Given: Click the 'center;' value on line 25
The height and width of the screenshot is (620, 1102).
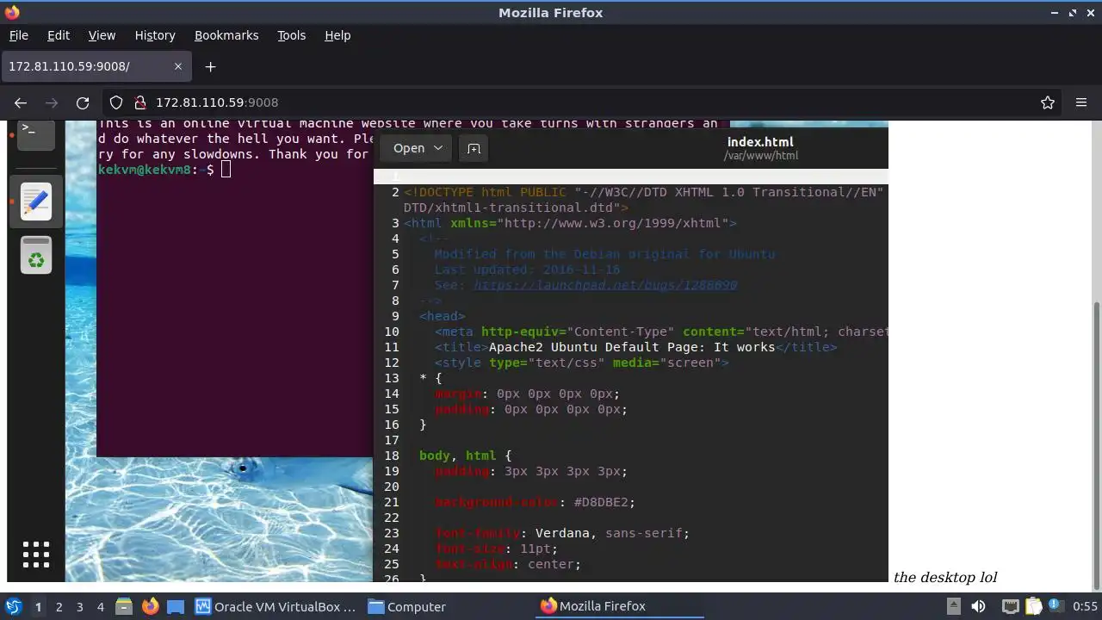Looking at the screenshot, I should pos(554,564).
